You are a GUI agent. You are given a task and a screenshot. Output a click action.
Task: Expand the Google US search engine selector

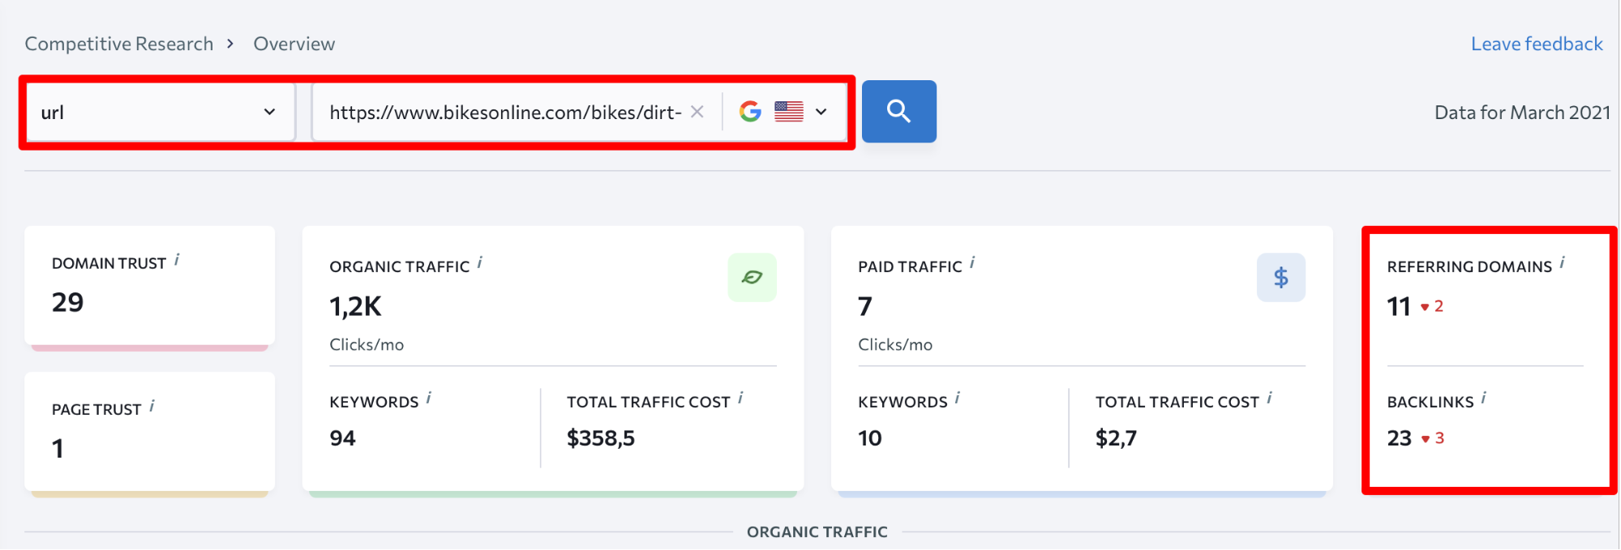coord(821,112)
